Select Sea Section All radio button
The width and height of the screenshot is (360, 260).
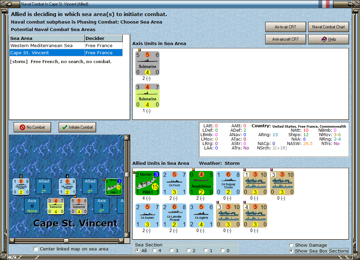pyautogui.click(x=137, y=250)
